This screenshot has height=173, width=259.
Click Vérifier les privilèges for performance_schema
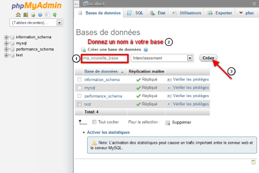coord(191,96)
